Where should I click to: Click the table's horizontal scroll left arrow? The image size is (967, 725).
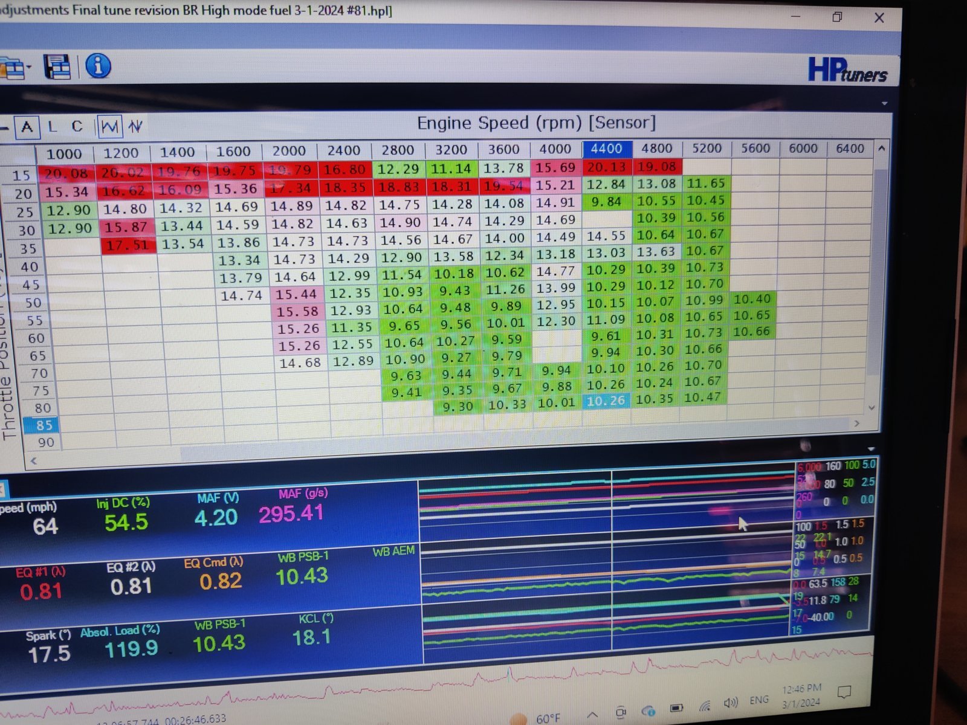point(34,460)
